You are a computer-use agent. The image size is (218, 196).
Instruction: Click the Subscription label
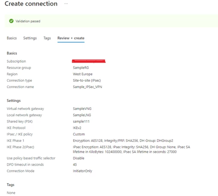[16, 61]
